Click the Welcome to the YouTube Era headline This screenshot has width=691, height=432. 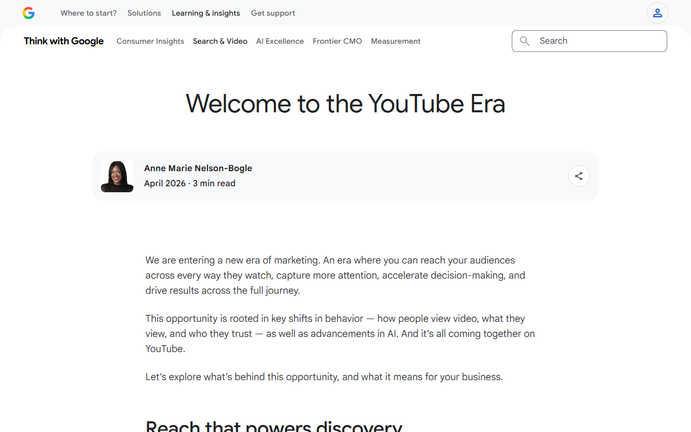(x=345, y=104)
